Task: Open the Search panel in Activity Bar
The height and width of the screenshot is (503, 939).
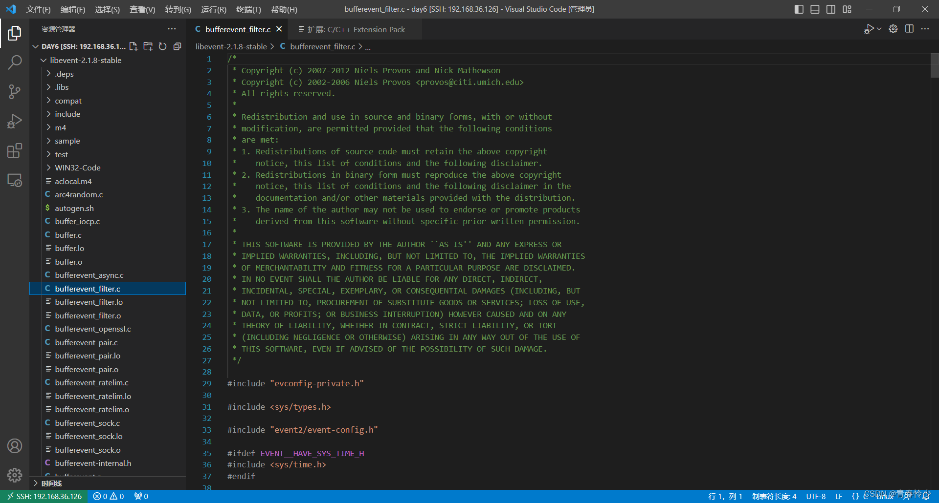Action: coord(15,62)
